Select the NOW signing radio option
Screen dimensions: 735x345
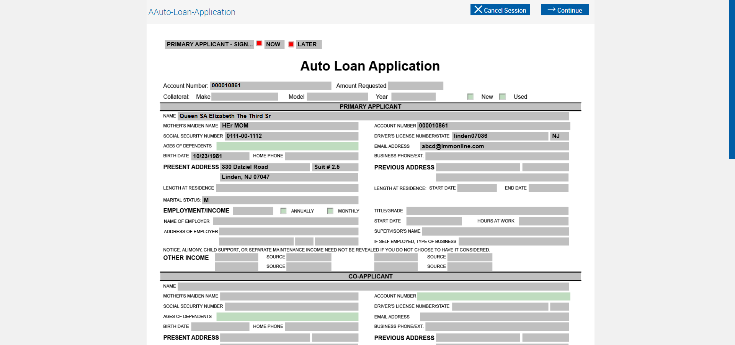click(x=259, y=44)
